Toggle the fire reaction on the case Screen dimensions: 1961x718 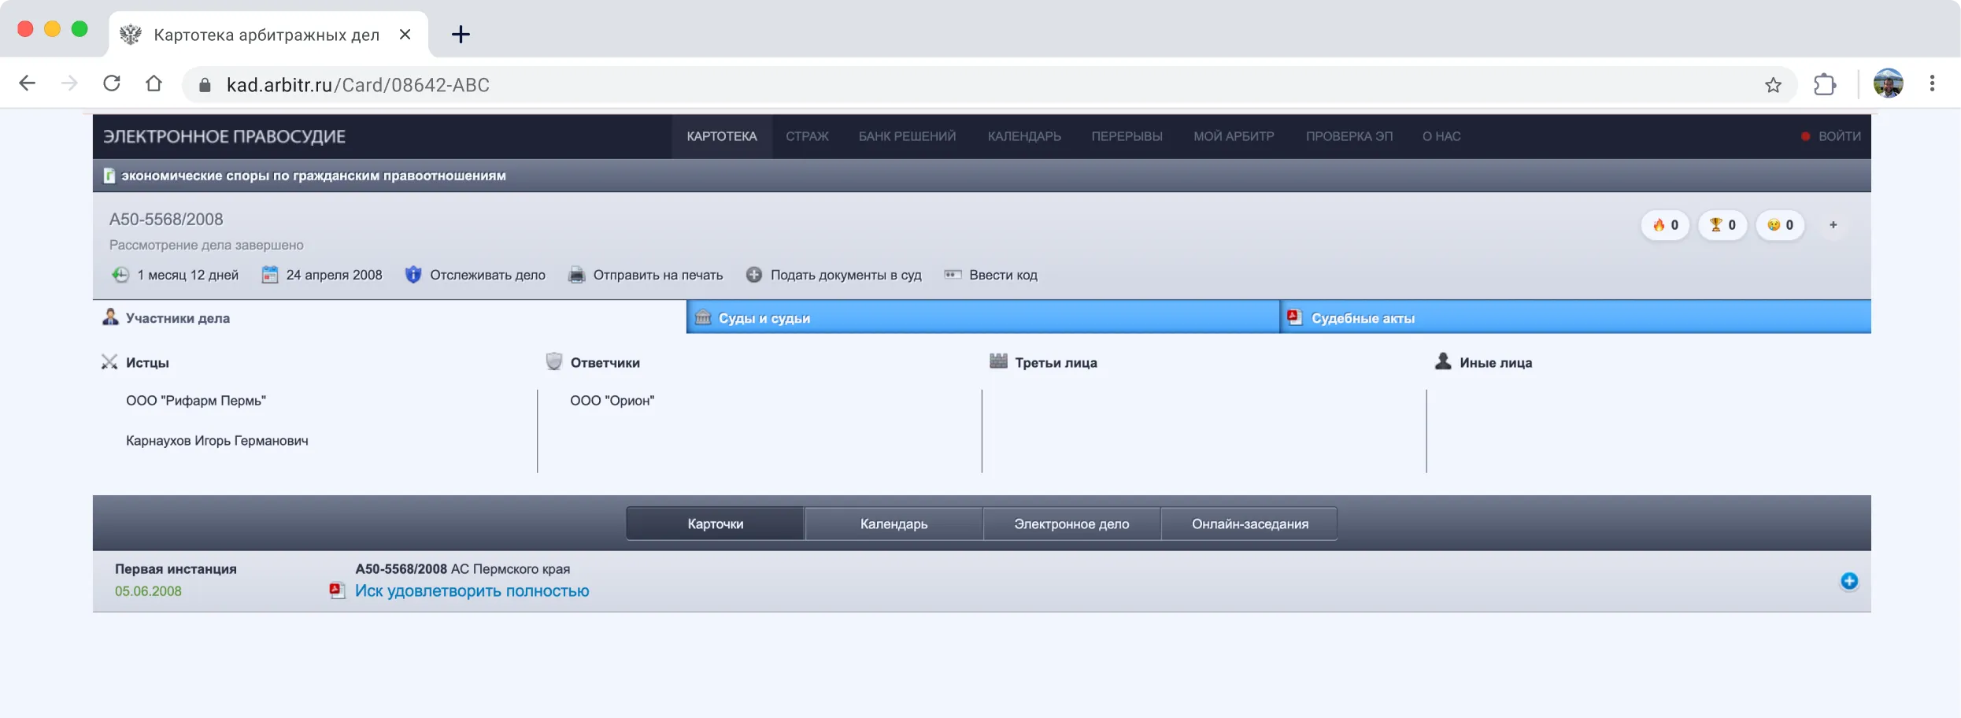click(x=1664, y=224)
